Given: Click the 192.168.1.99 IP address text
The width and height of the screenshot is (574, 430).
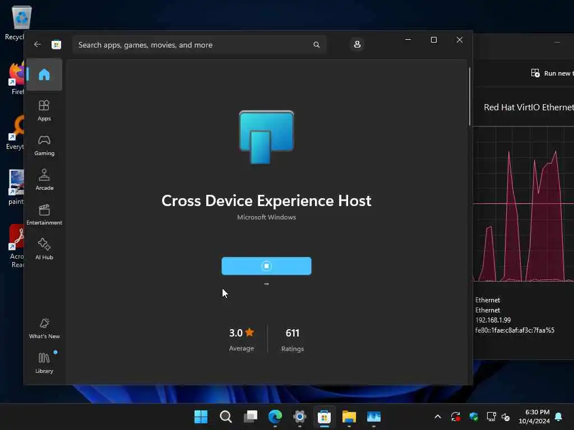Looking at the screenshot, I should 493,320.
